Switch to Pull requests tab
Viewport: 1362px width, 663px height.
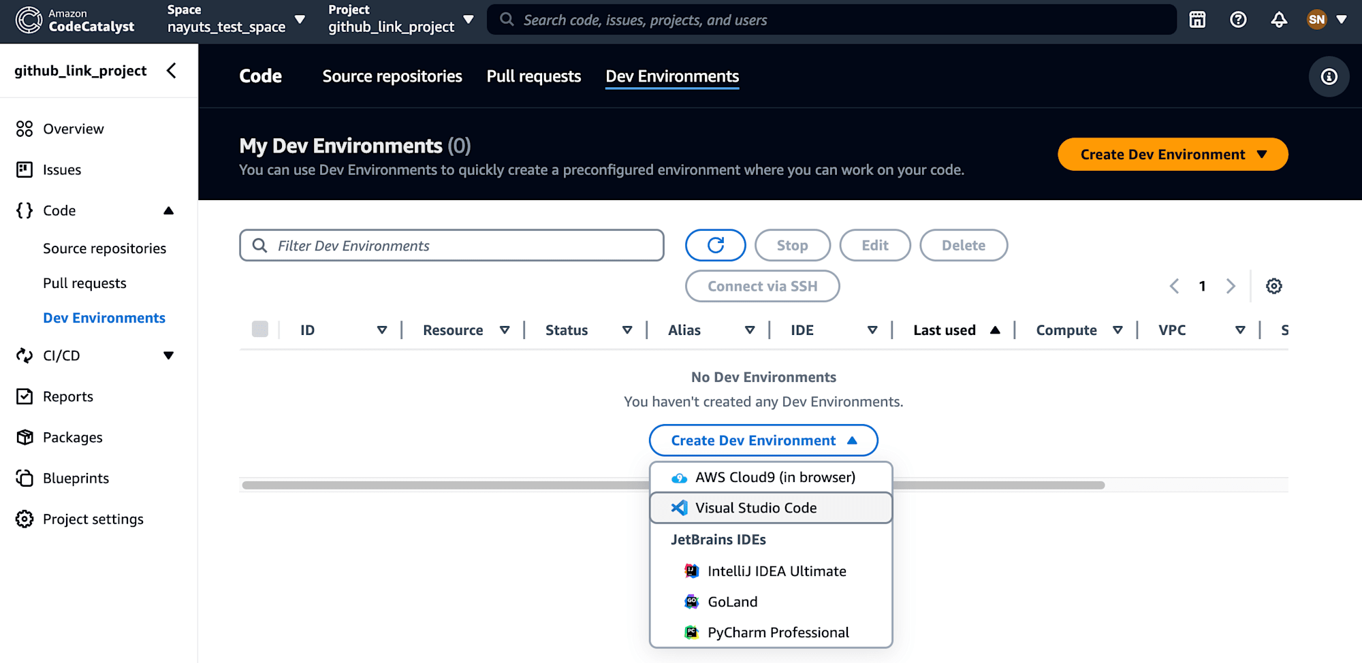pos(534,76)
